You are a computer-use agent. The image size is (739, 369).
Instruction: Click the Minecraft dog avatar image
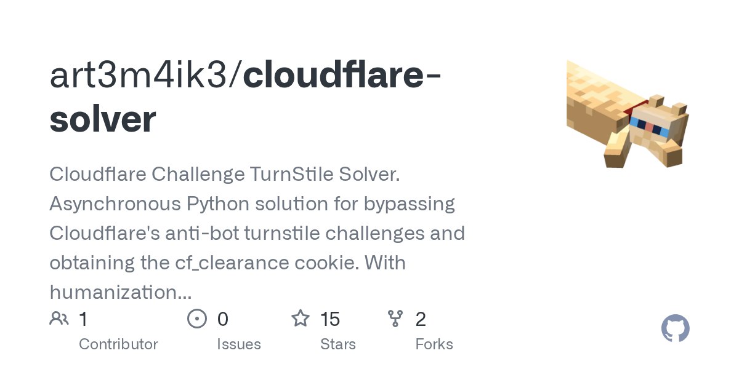[x=627, y=114]
